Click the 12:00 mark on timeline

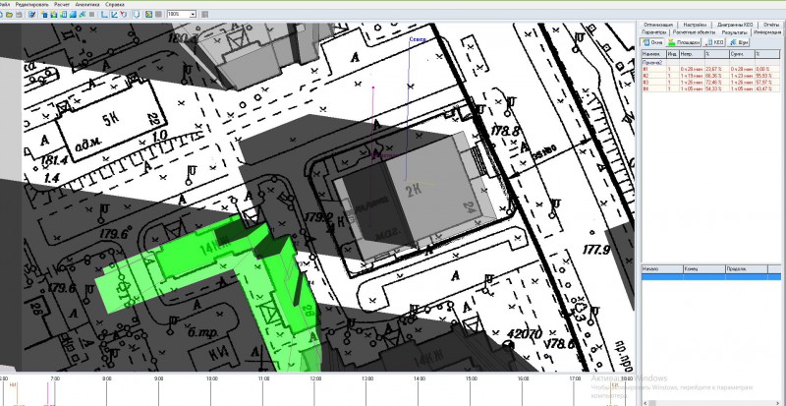pos(315,378)
